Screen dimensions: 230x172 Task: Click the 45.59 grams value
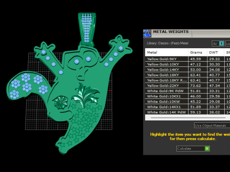click(195, 59)
